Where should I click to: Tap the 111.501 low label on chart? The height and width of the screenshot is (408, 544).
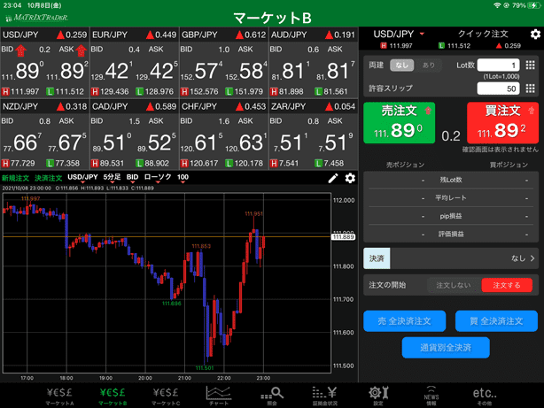pyautogui.click(x=205, y=368)
